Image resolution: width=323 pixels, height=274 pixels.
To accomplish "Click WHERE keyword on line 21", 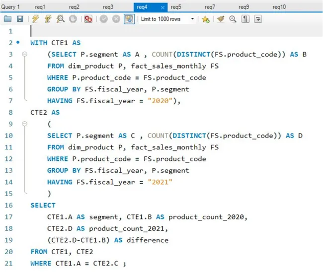I will point(41,263).
